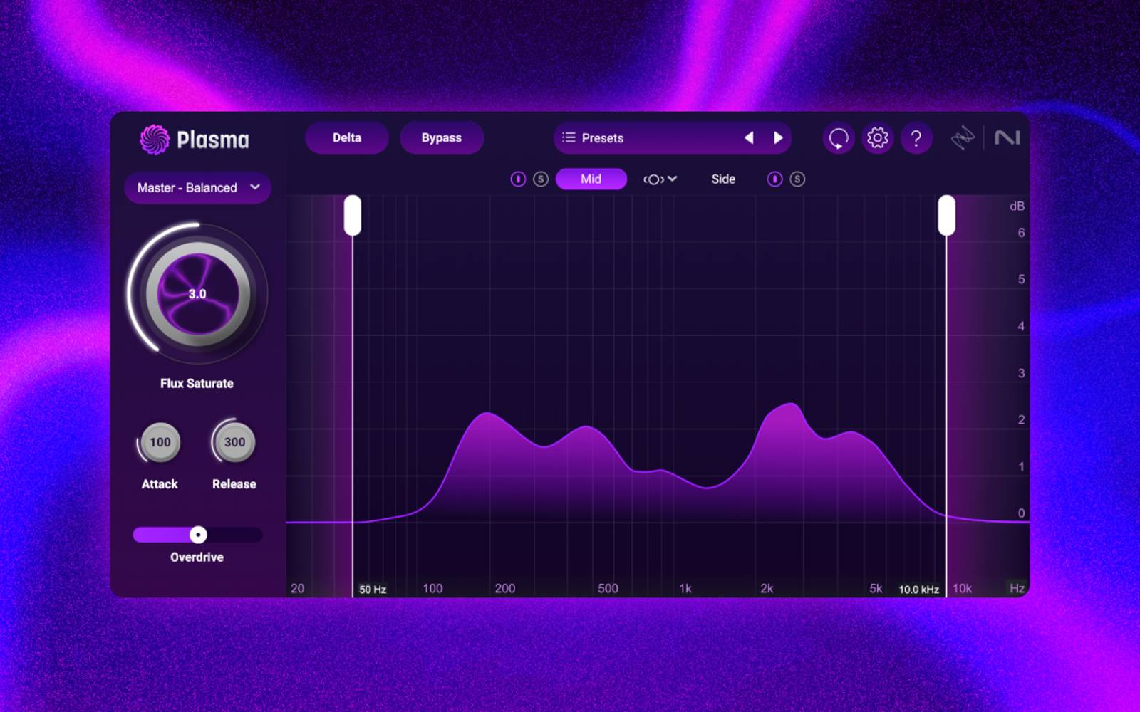Toggle Delta listening mode
Viewport: 1140px width, 712px height.
pyautogui.click(x=347, y=137)
